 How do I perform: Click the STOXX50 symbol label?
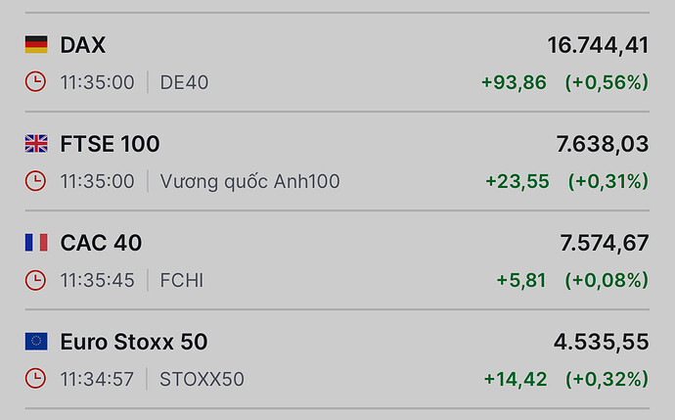click(202, 379)
